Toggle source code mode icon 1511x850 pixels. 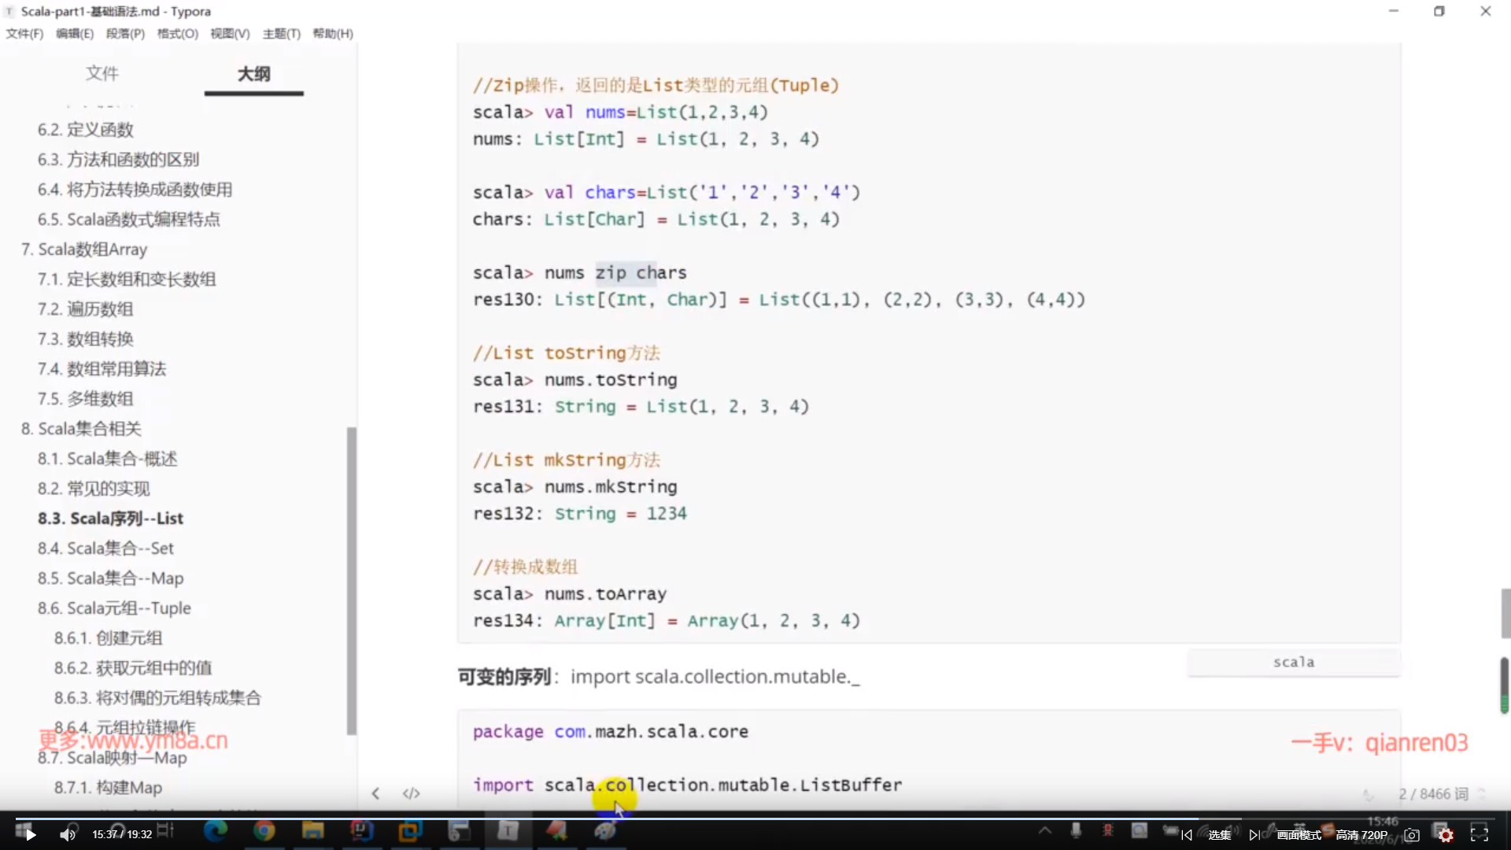[x=411, y=793]
